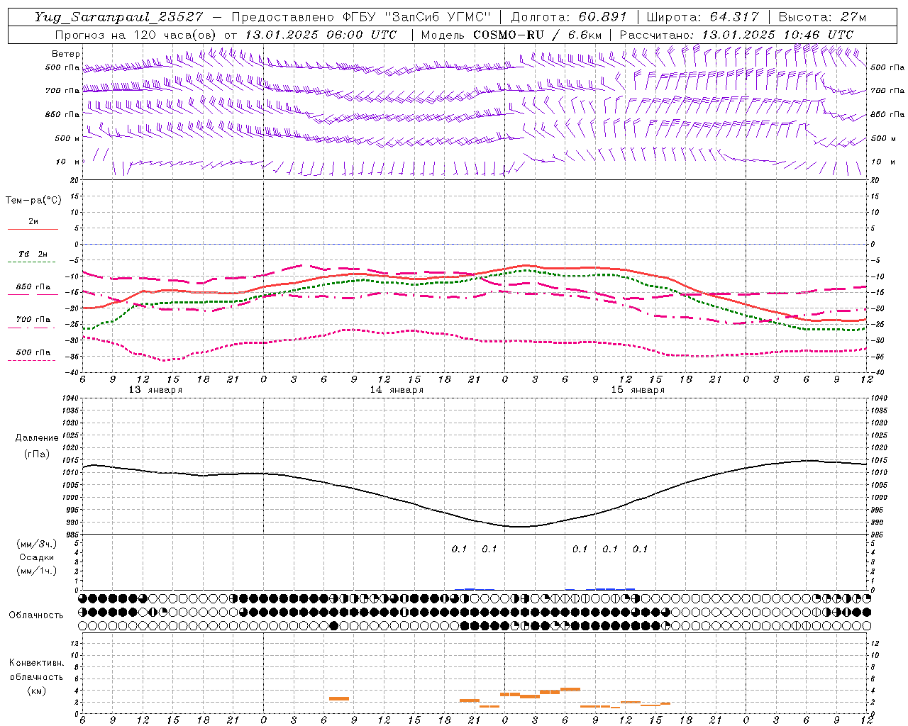The image size is (908, 726).
Task: Click the isolated orange convective bar on 14 января morning
Action: [x=339, y=698]
